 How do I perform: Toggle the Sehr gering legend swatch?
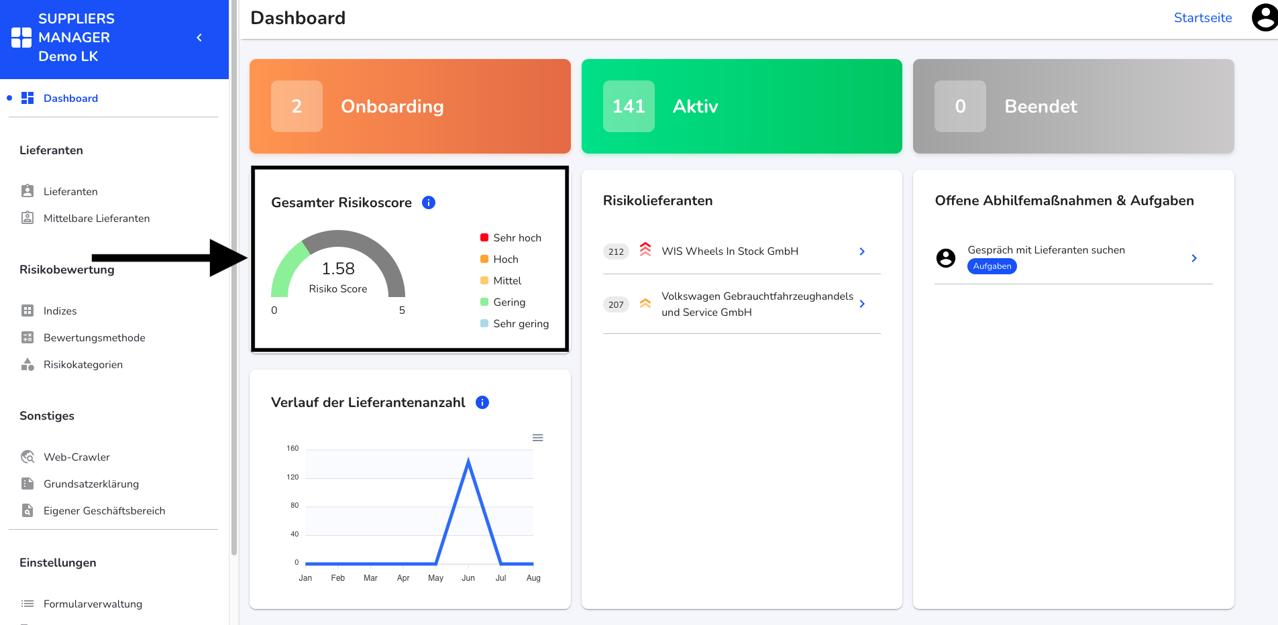(x=484, y=323)
